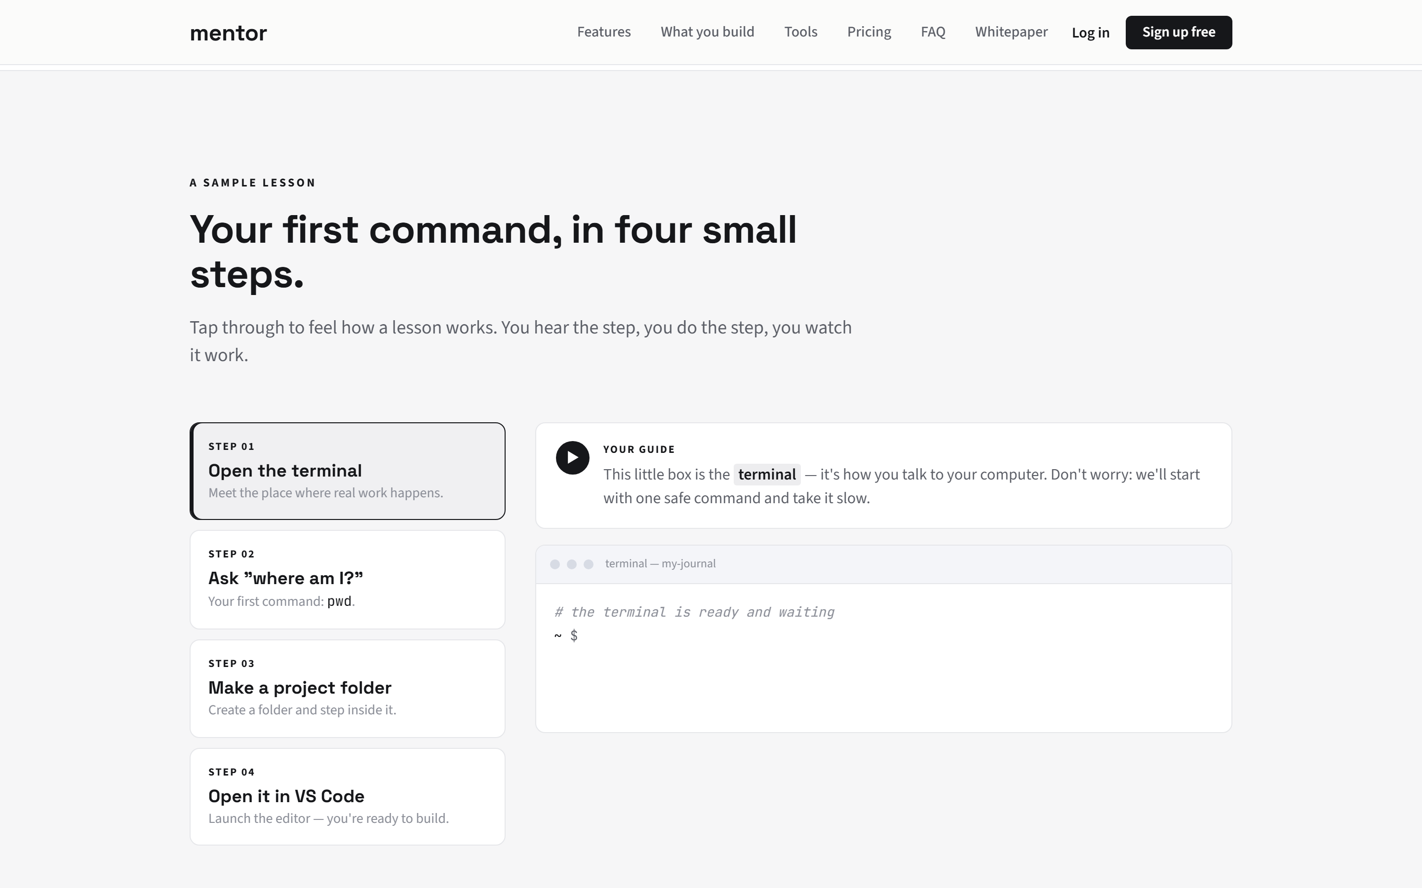Select Step 03 Make a project folder
1422x888 pixels.
347,688
